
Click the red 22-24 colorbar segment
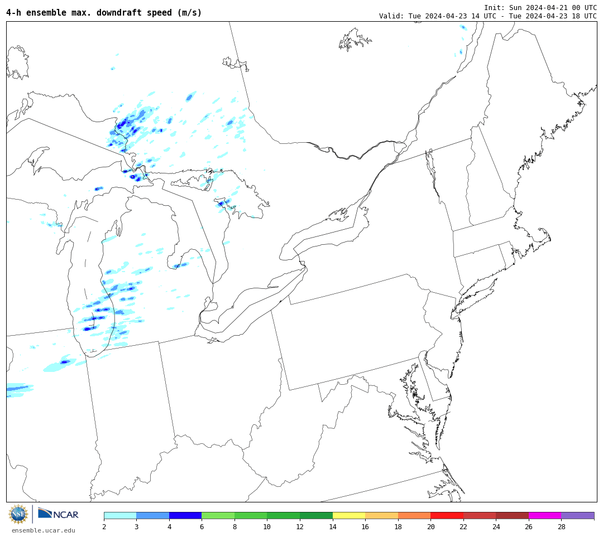(x=480, y=515)
